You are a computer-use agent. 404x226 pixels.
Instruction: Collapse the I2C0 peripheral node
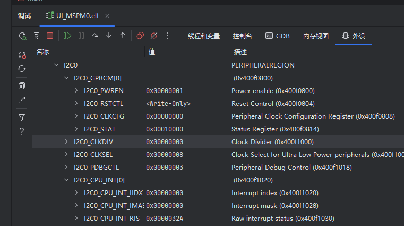[56, 65]
